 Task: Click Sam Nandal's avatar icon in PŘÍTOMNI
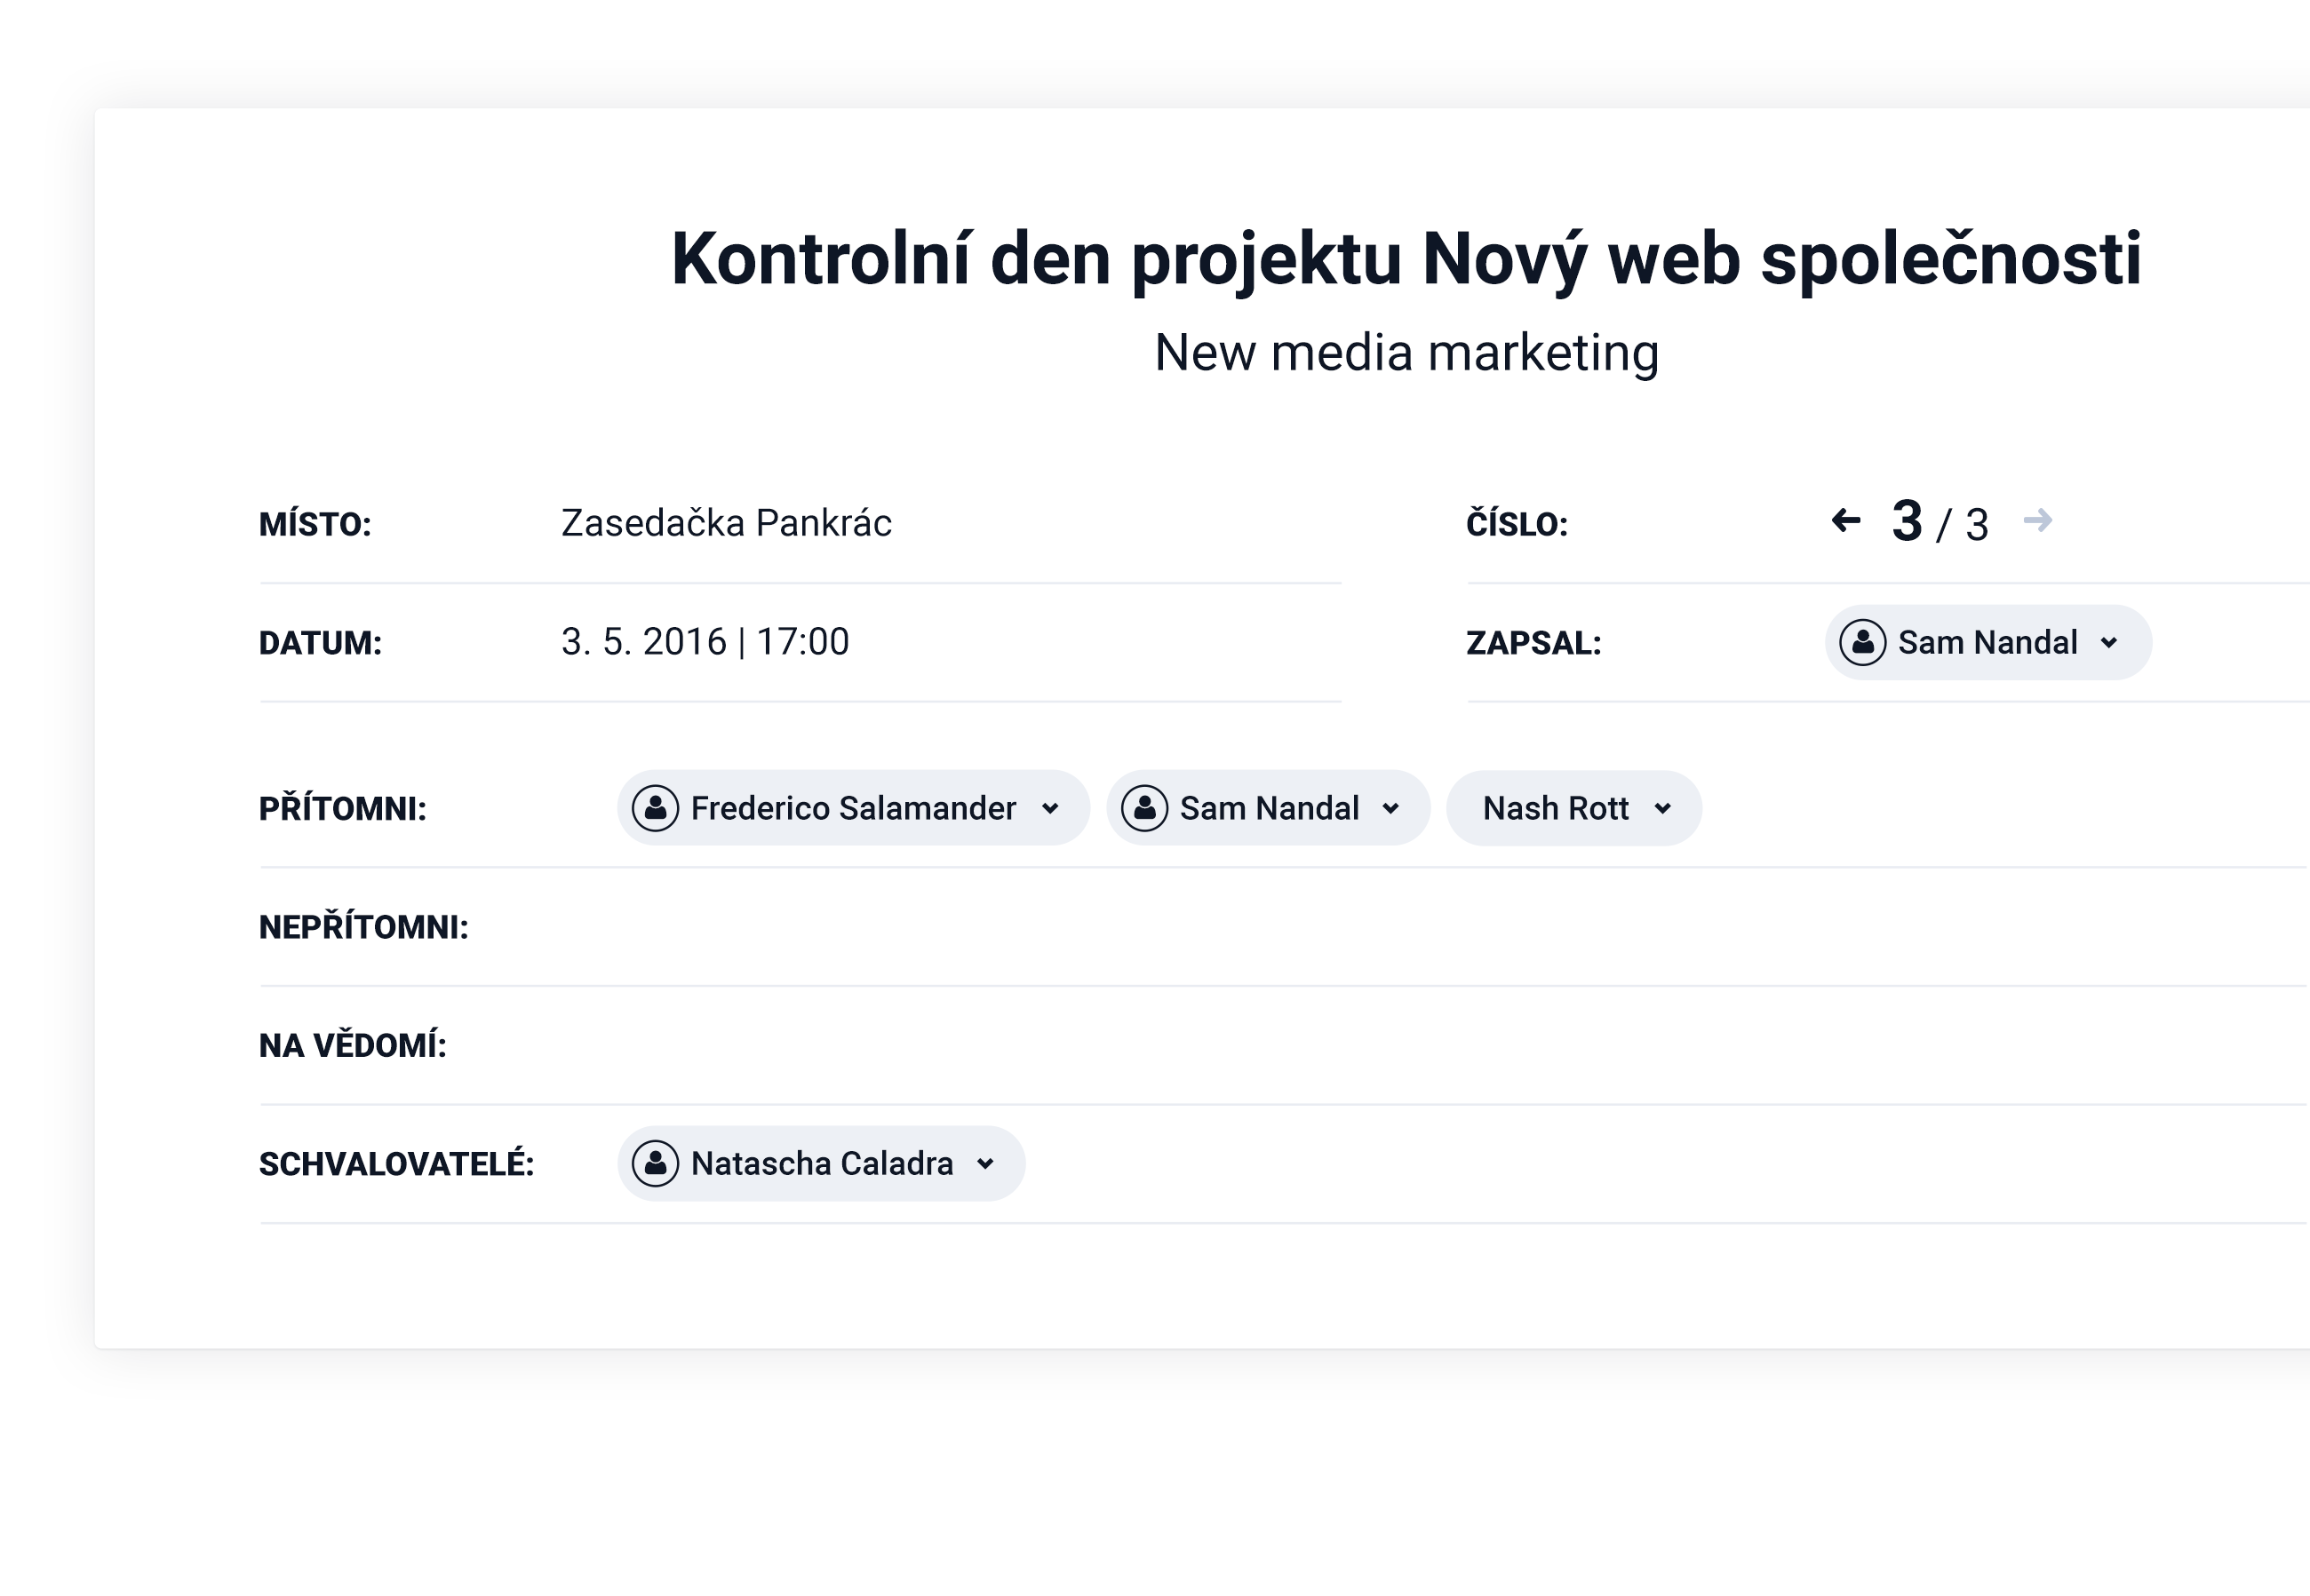pos(1146,808)
